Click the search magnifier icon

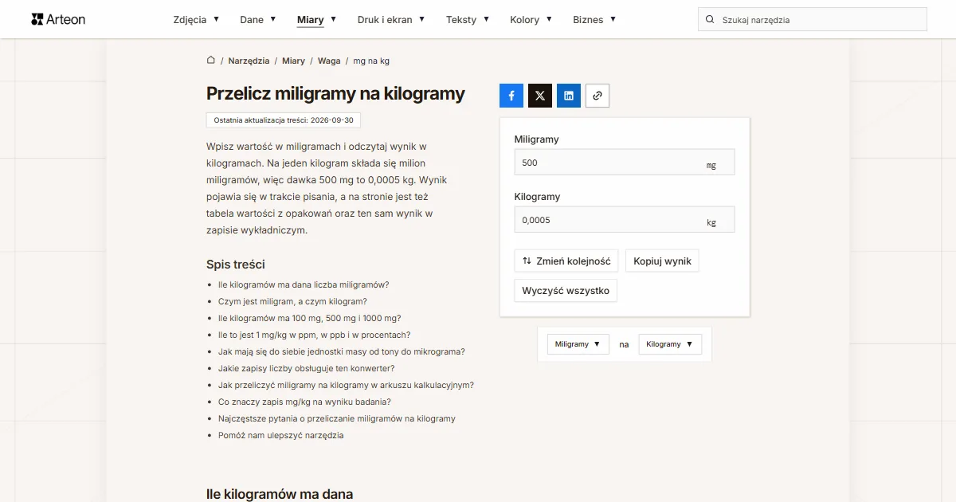pos(710,20)
